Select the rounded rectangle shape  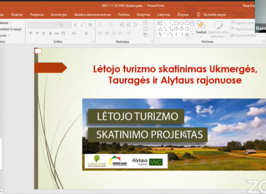point(187,24)
